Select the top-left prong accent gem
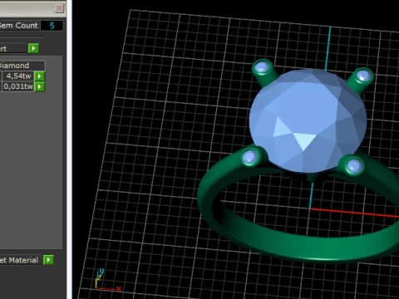 [262, 67]
